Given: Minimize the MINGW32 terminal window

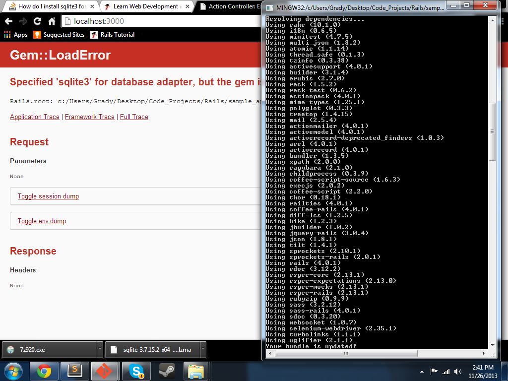Looking at the screenshot, I should point(453,5).
